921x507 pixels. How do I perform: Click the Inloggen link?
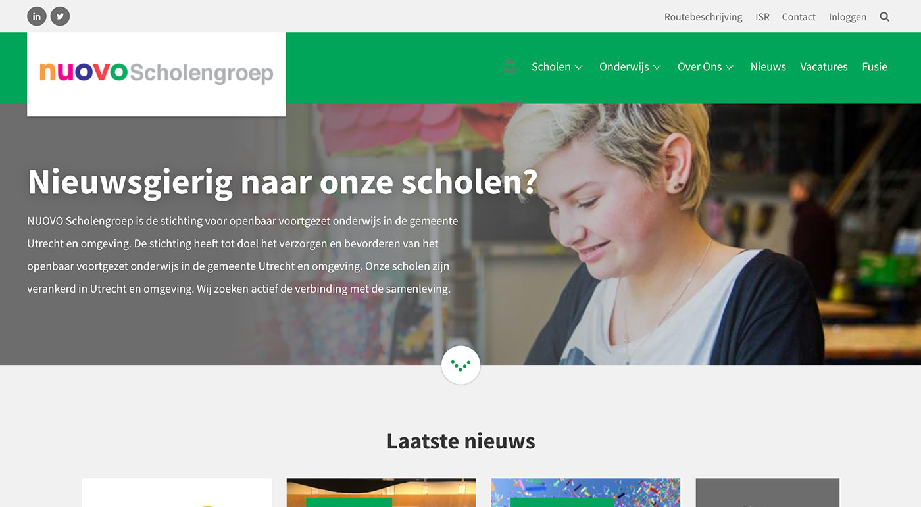tap(847, 17)
